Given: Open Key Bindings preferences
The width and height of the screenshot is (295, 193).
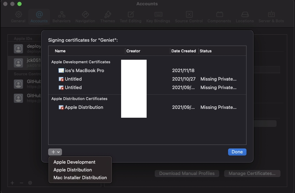Looking at the screenshot, I should tap(158, 17).
